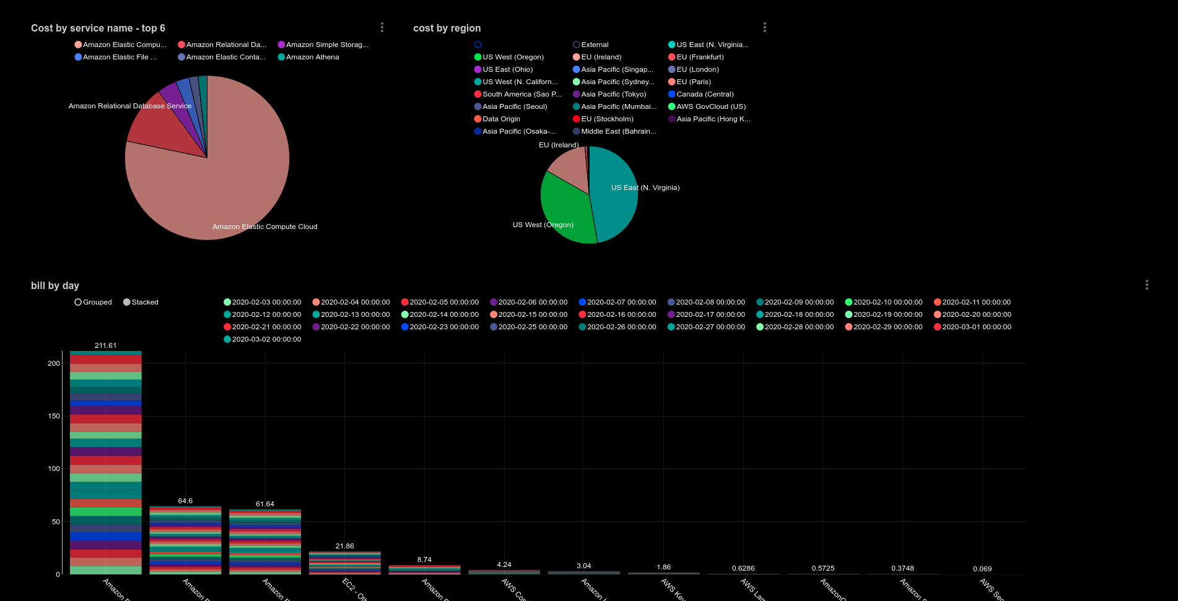Toggle Amazon Elastic Compute legend entry

click(x=121, y=45)
